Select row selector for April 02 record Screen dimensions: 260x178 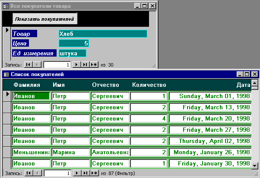pyautogui.click(x=7, y=141)
